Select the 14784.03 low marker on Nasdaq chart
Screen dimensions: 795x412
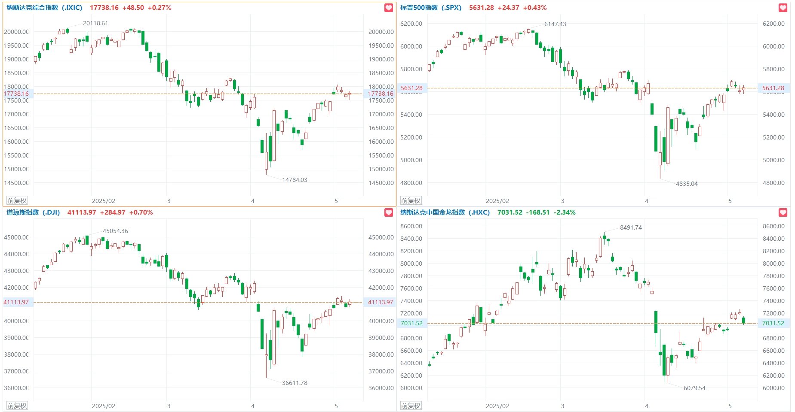click(295, 180)
